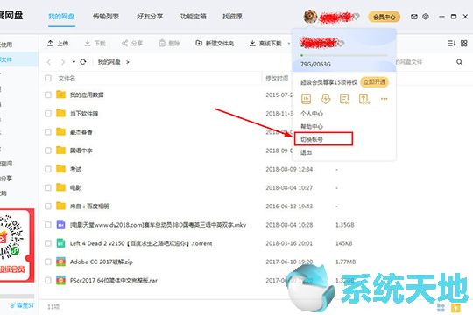Click the archive icon of the PScc2017 rar file

(61, 280)
